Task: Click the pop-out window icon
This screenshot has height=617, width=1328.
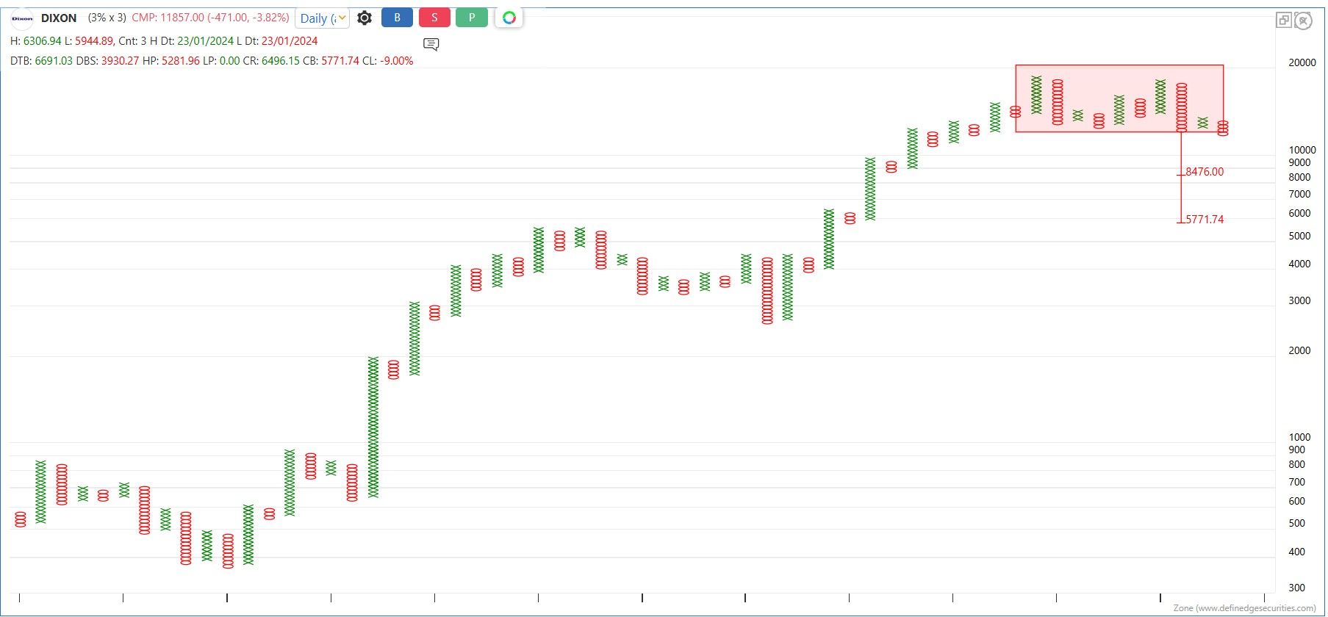Action: point(1283,21)
